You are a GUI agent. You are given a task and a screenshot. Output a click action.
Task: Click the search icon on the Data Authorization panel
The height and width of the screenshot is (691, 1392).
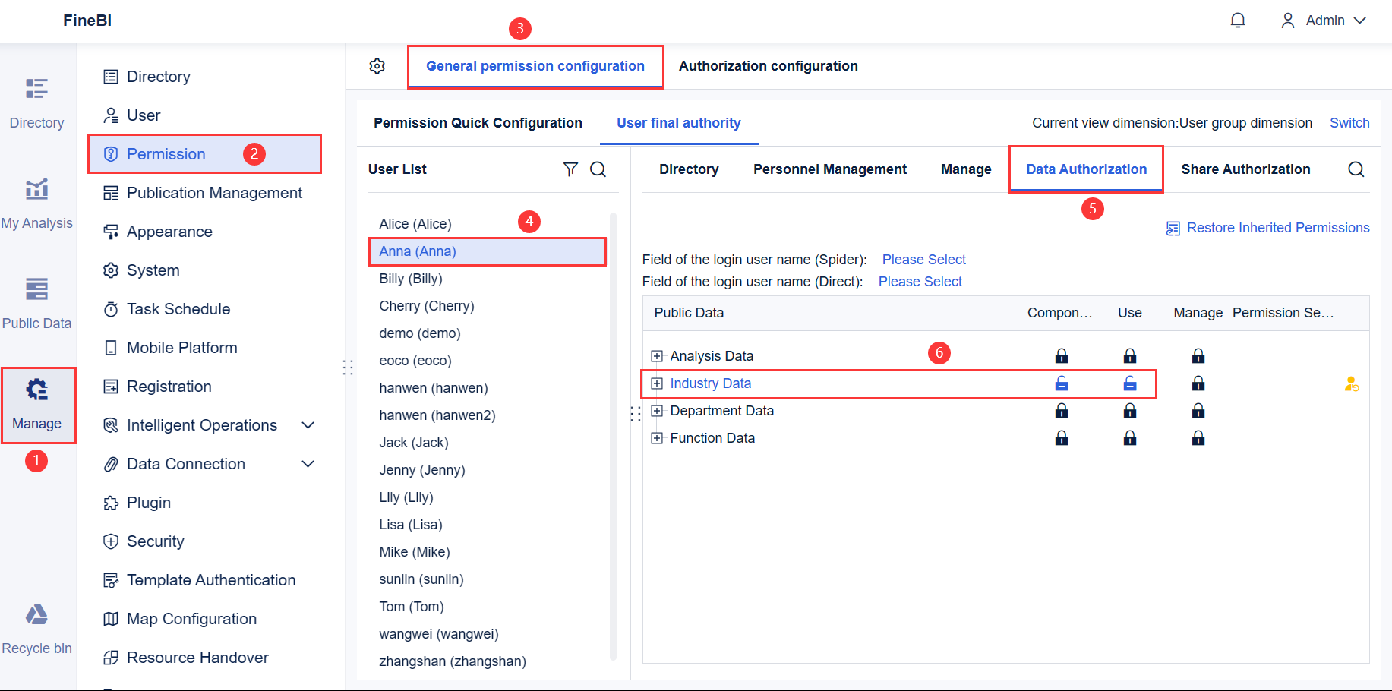[x=1356, y=169]
